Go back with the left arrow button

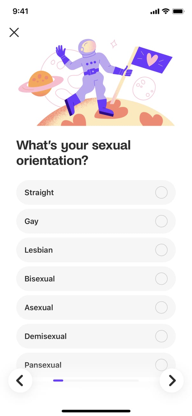(20, 380)
